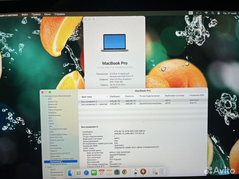Open the Окно menu
Screen dimensions: 239x179
tap(47, 14)
